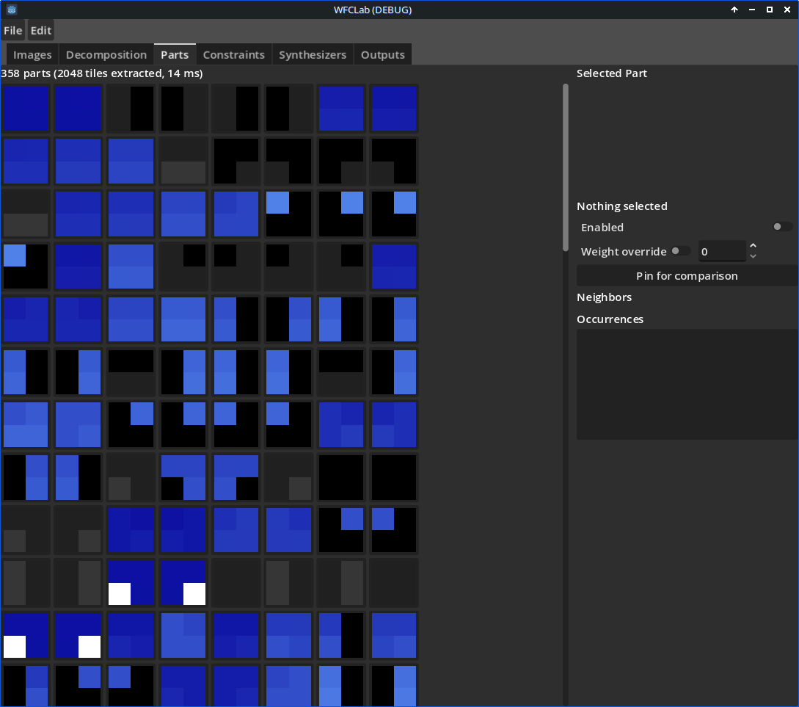Go to the Synthesizers tab
799x707 pixels.
[313, 54]
